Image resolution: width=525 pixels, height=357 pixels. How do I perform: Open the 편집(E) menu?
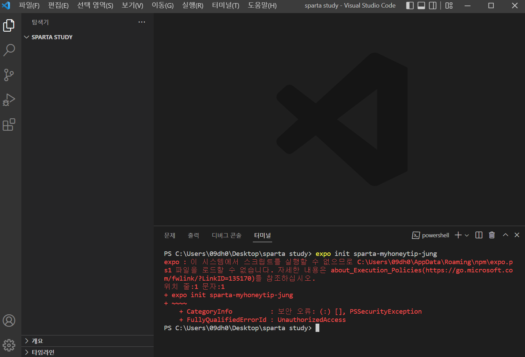[59, 6]
